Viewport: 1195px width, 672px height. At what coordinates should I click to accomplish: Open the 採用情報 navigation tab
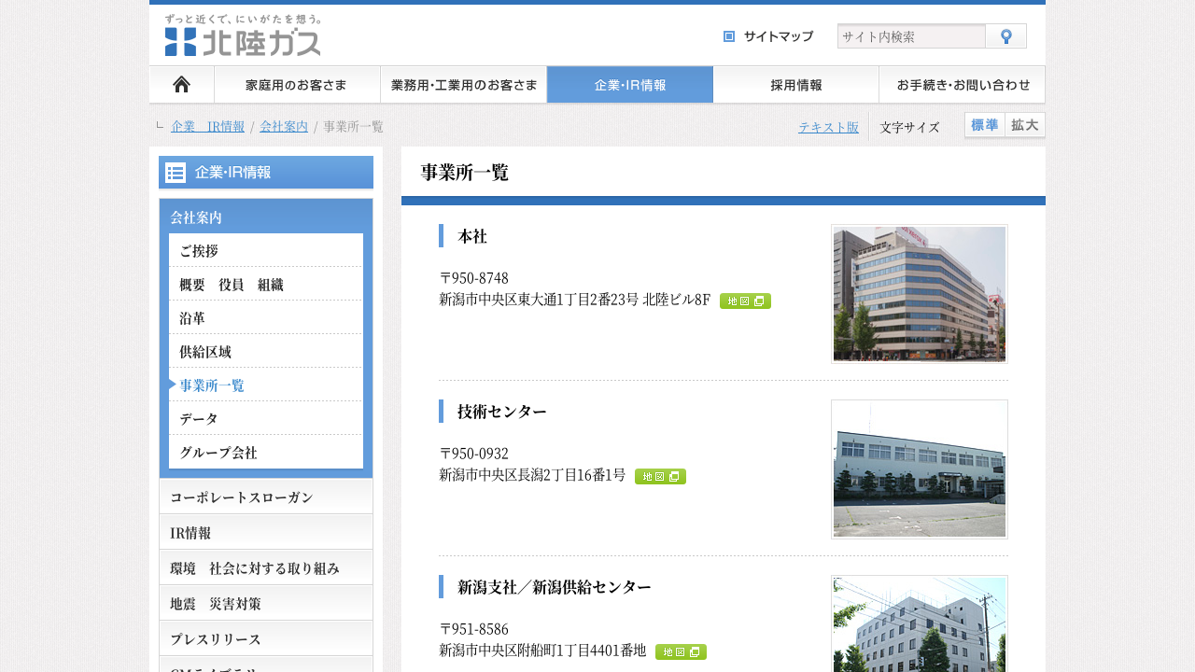(795, 85)
